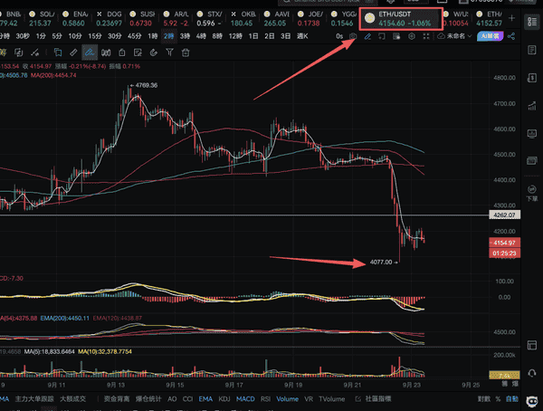
Task: Toggle the MACD indicator on the chart
Action: 243,398
